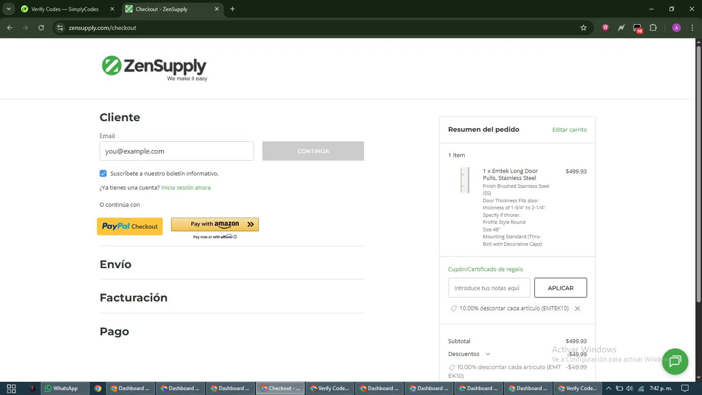Screen dimensions: 702x395
Task: Open WhatsApp from the taskbar
Action: [65, 388]
